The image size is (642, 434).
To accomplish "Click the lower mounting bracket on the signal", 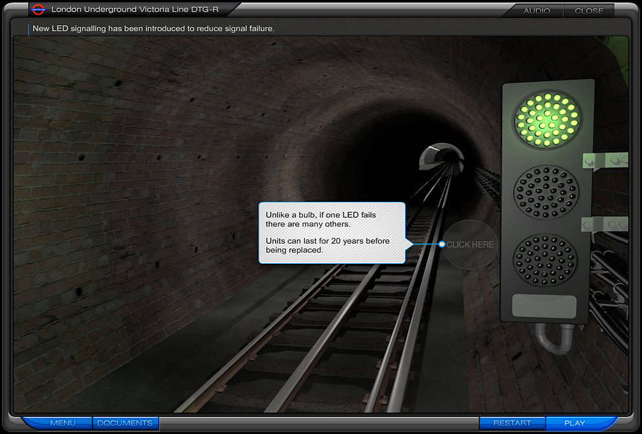I will click(x=605, y=225).
